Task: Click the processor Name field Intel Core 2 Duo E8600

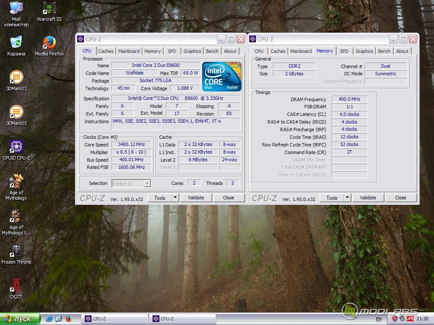Action: (156, 65)
